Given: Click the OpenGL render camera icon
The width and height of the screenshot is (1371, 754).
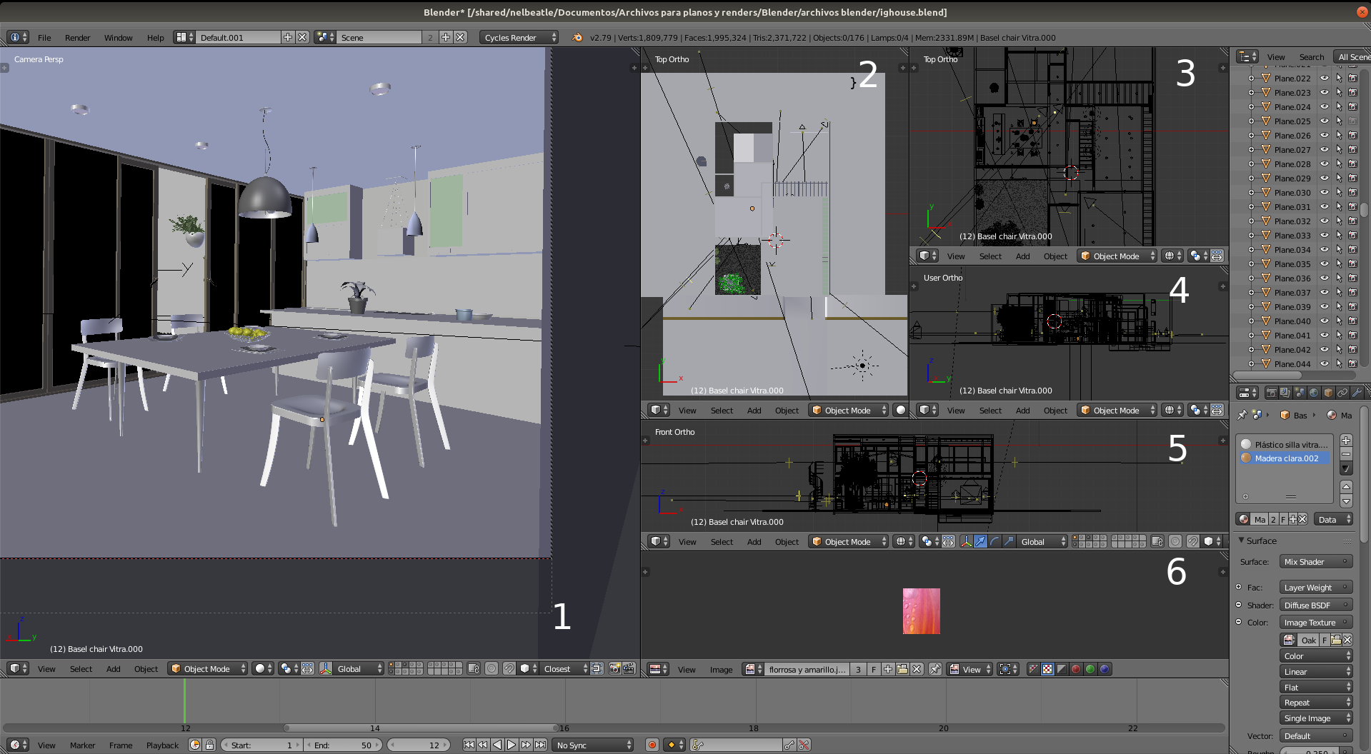Looking at the screenshot, I should point(614,669).
